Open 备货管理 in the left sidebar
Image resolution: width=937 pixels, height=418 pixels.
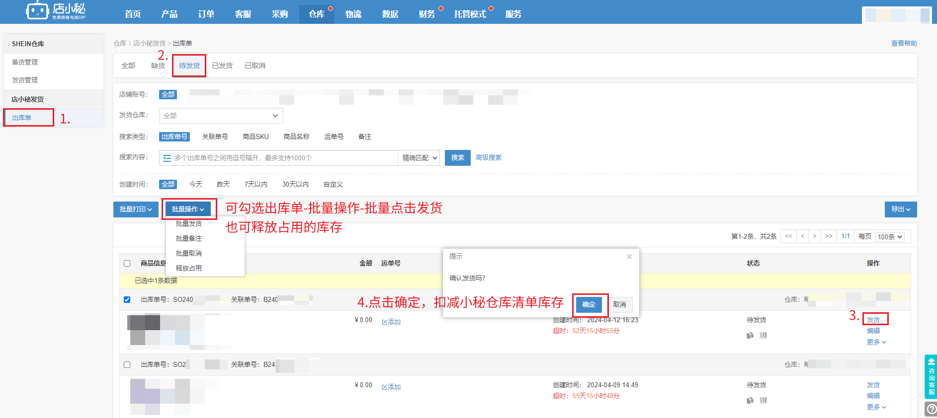(x=25, y=62)
